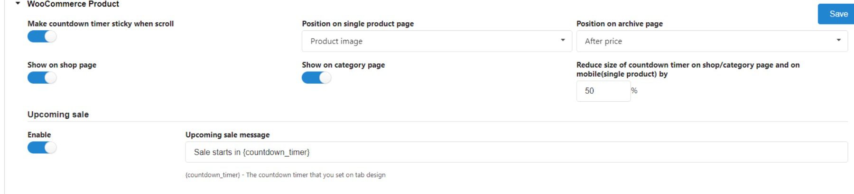854x194 pixels.
Task: Click the 'Show on shop page' label
Action: tap(62, 65)
